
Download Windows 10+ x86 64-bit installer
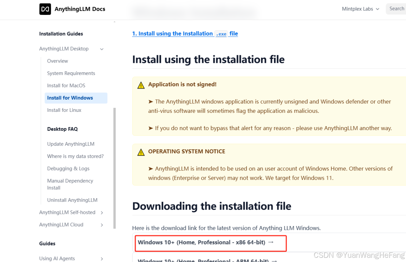206,242
